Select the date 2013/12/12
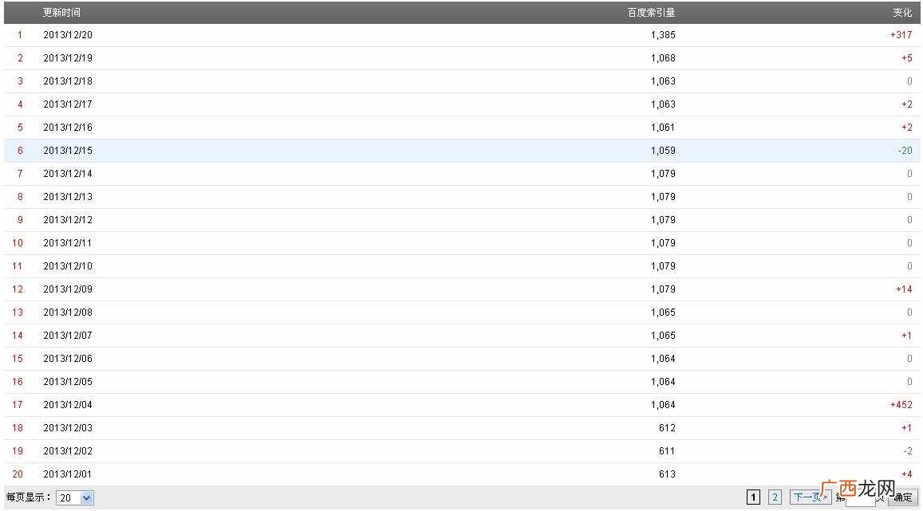Screen dimensions: 923x511 (68, 219)
